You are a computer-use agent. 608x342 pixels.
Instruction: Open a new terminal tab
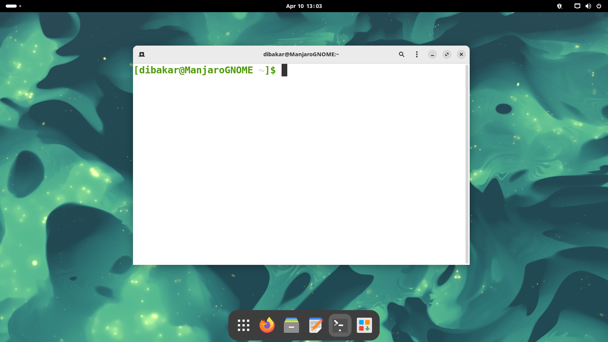(x=142, y=54)
